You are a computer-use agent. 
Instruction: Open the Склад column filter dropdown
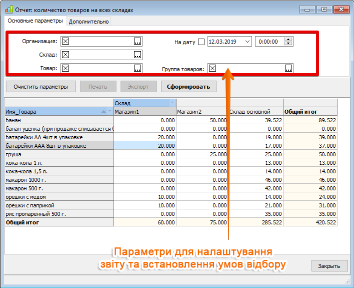[x=172, y=103]
